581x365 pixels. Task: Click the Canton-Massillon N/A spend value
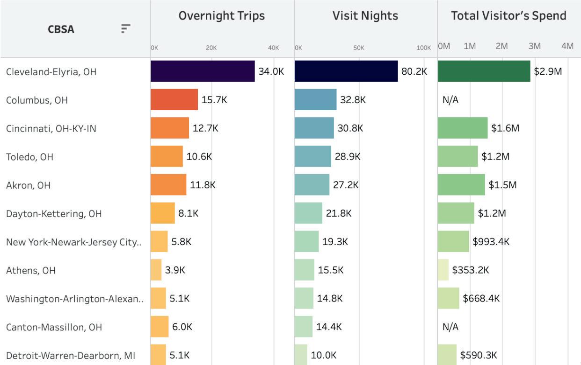tap(450, 327)
